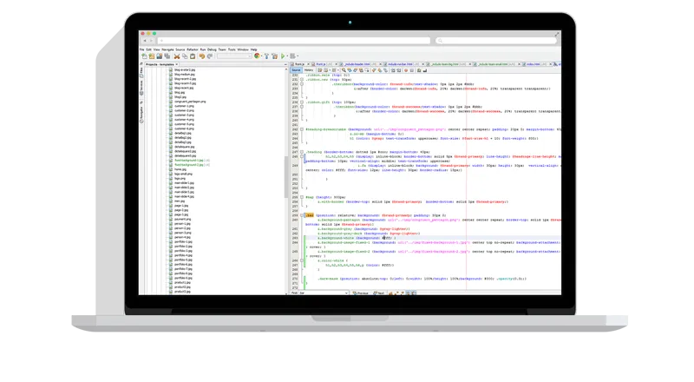Image resolution: width=694 pixels, height=382 pixels.
Task: Click the browser back arrow button
Action: [x=144, y=40]
